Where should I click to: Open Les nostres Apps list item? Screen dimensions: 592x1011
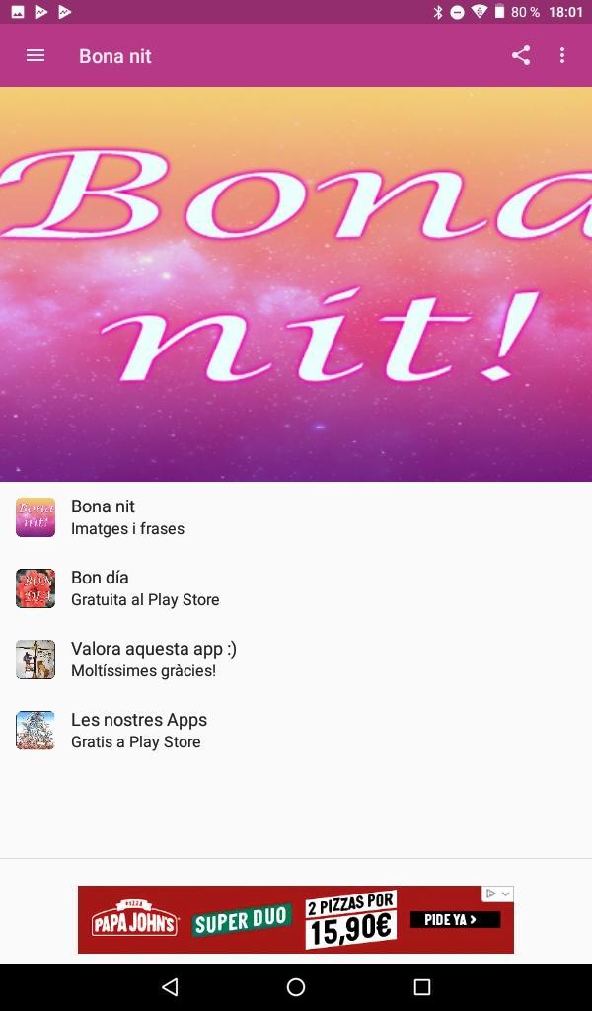coord(296,730)
